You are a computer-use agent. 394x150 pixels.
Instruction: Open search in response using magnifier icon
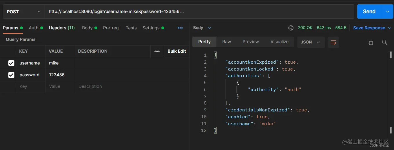pyautogui.click(x=384, y=42)
